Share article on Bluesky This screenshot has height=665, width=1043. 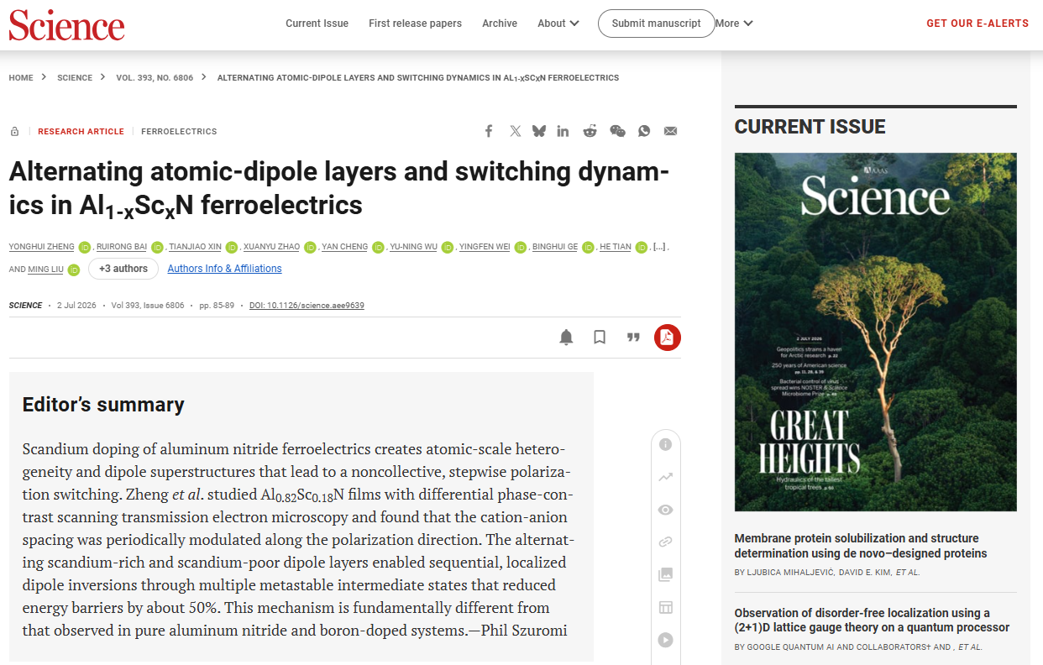click(538, 131)
